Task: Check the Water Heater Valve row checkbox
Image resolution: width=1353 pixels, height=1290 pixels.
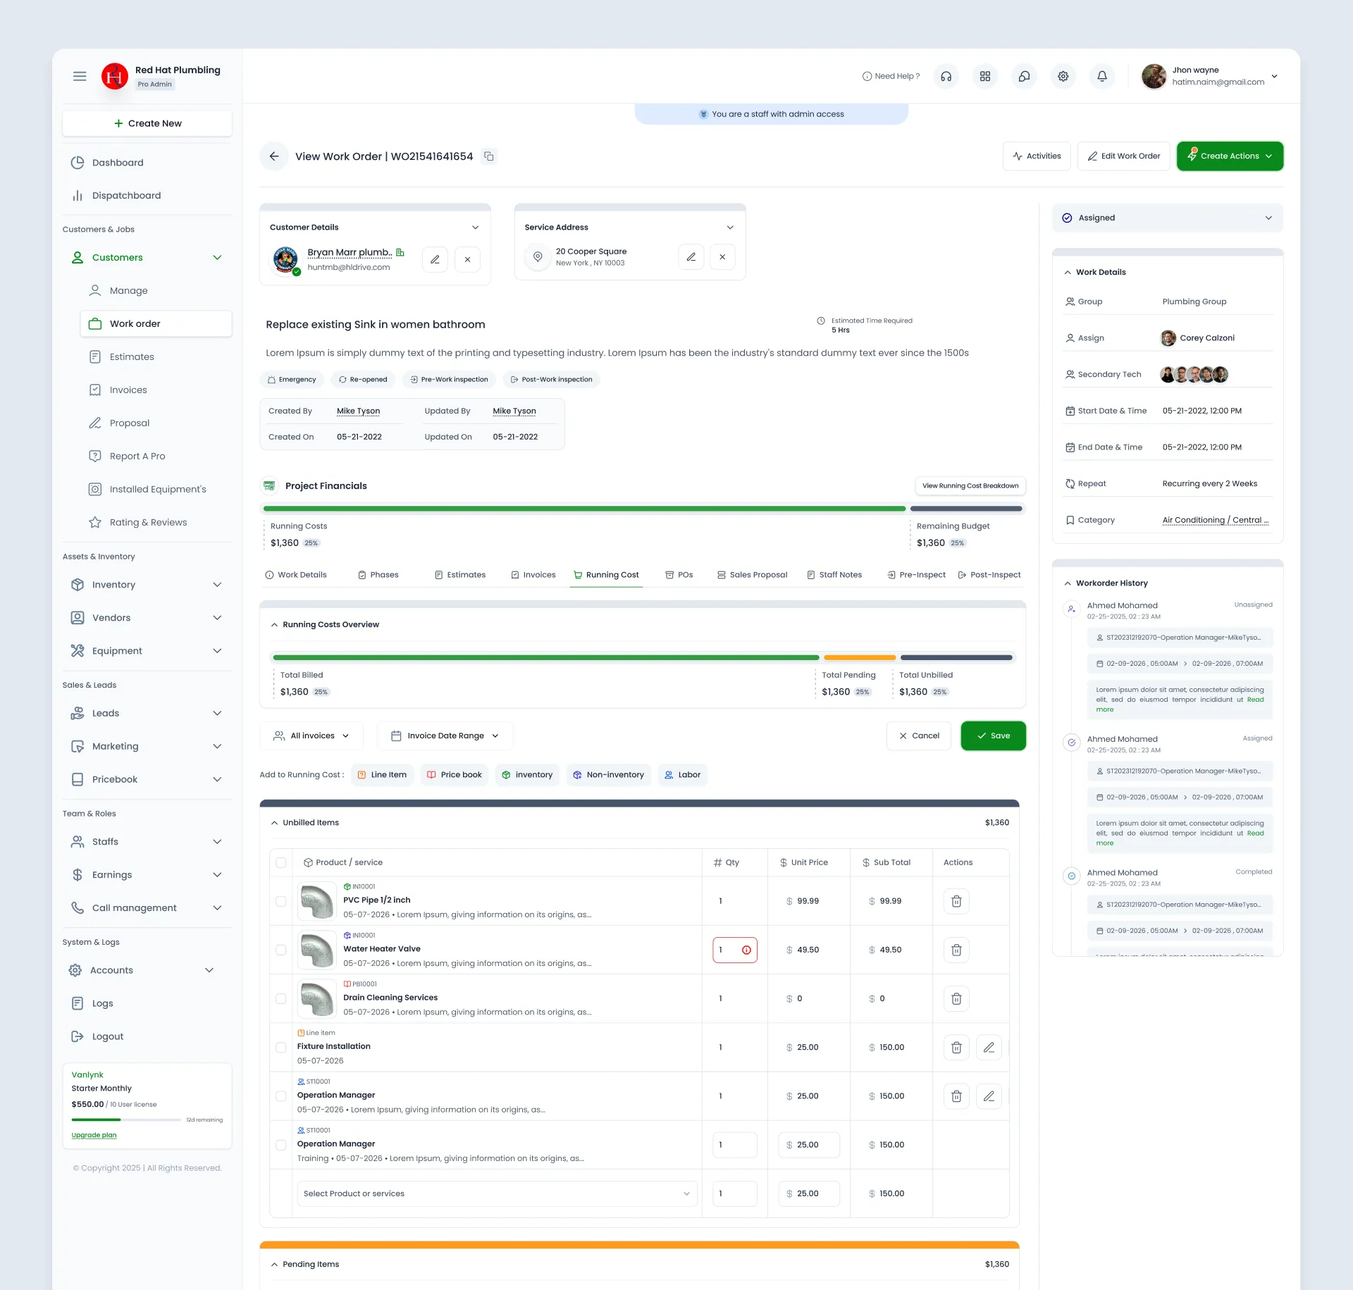Action: click(281, 950)
